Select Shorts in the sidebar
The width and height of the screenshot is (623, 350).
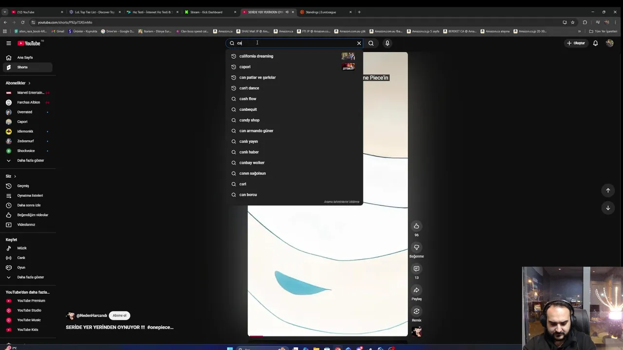click(28, 67)
